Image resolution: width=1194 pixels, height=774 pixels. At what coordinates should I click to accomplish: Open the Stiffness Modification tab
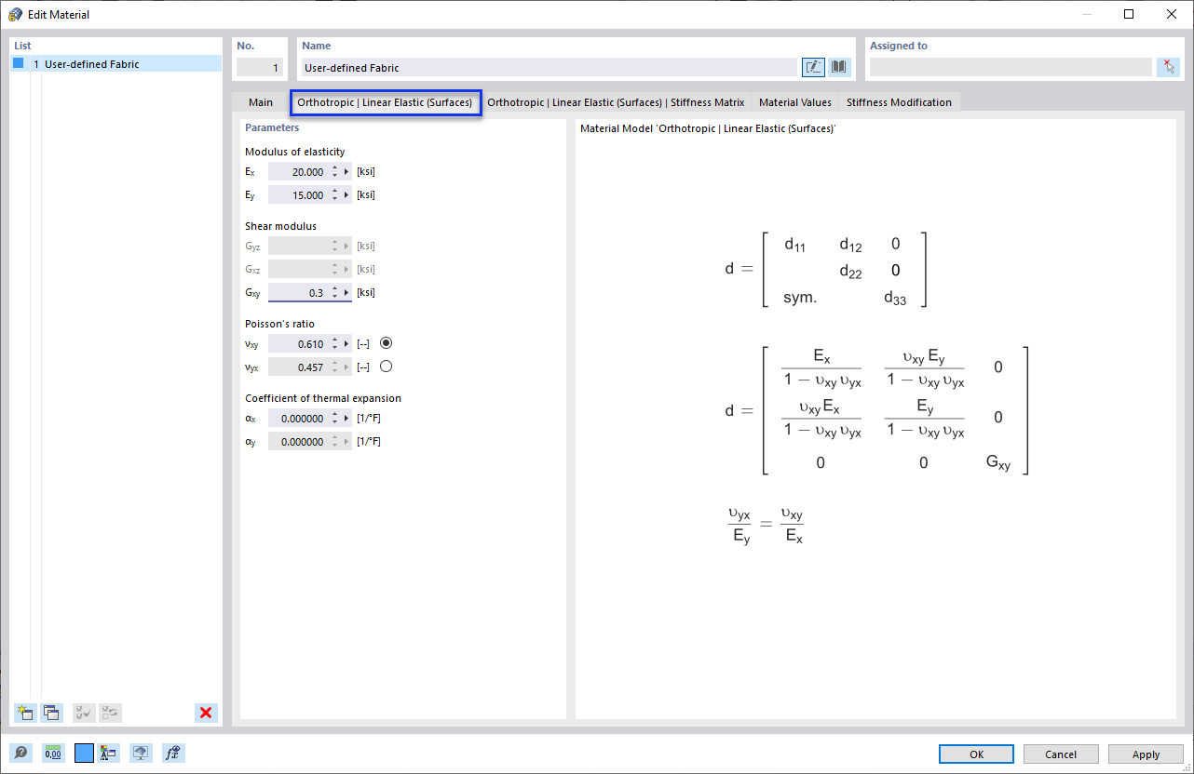point(899,102)
